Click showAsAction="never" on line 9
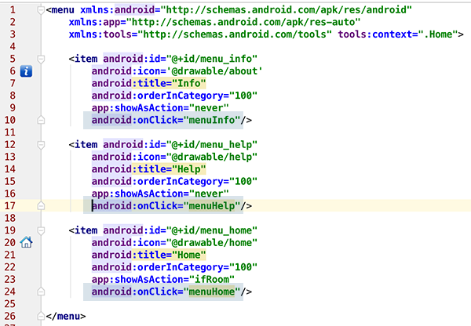Screen dimensions: 471x326 (171, 108)
